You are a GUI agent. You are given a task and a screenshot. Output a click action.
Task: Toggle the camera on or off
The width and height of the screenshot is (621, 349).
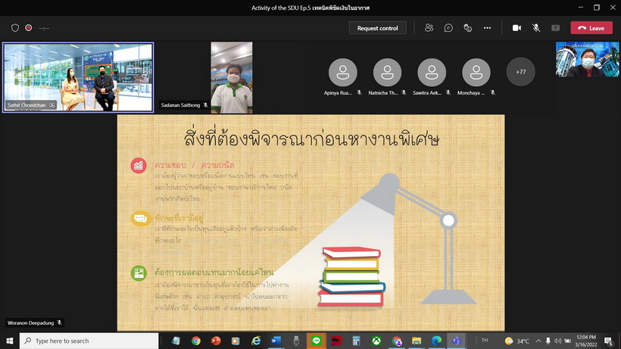pyautogui.click(x=516, y=28)
